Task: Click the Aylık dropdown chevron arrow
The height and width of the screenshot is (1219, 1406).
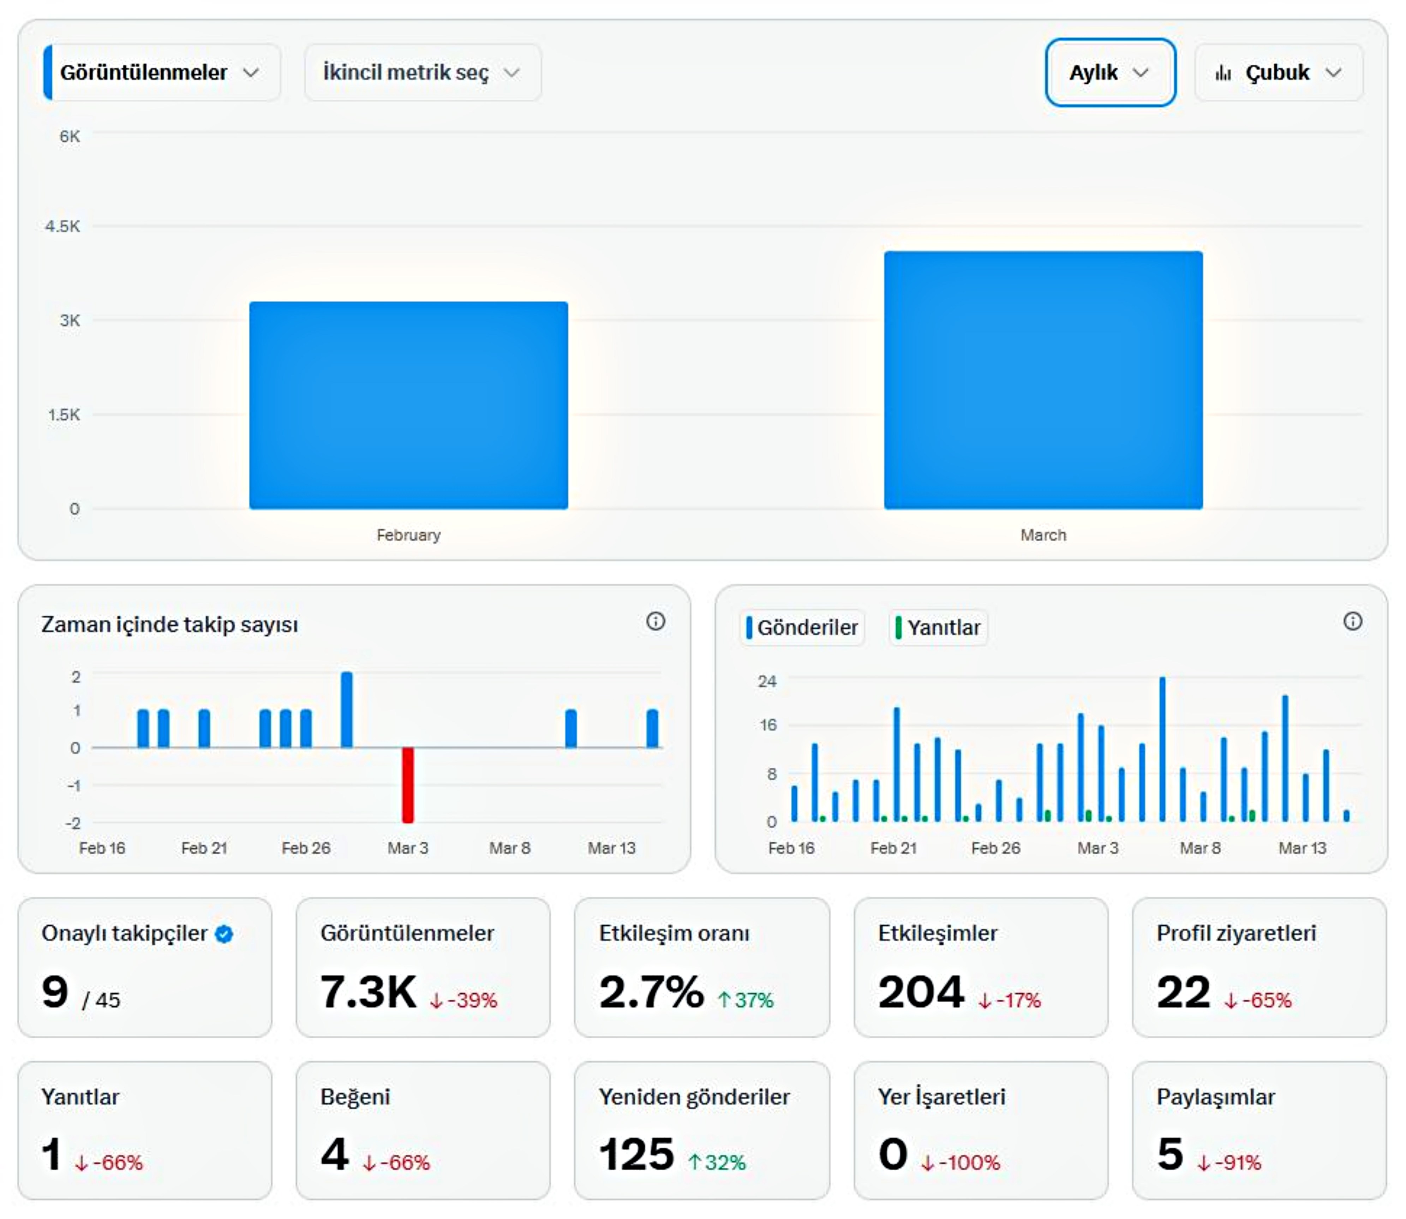Action: point(1141,73)
